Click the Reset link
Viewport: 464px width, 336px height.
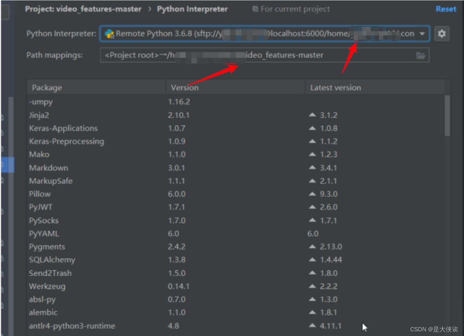pyautogui.click(x=446, y=9)
